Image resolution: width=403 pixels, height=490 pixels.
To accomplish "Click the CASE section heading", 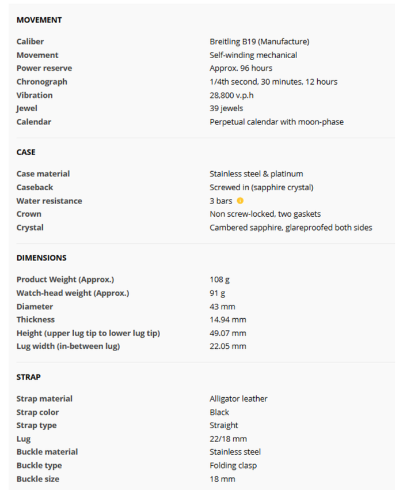I will pos(26,152).
